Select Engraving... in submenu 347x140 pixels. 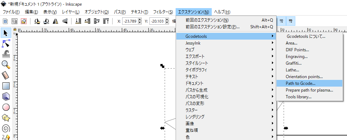click(x=309, y=57)
